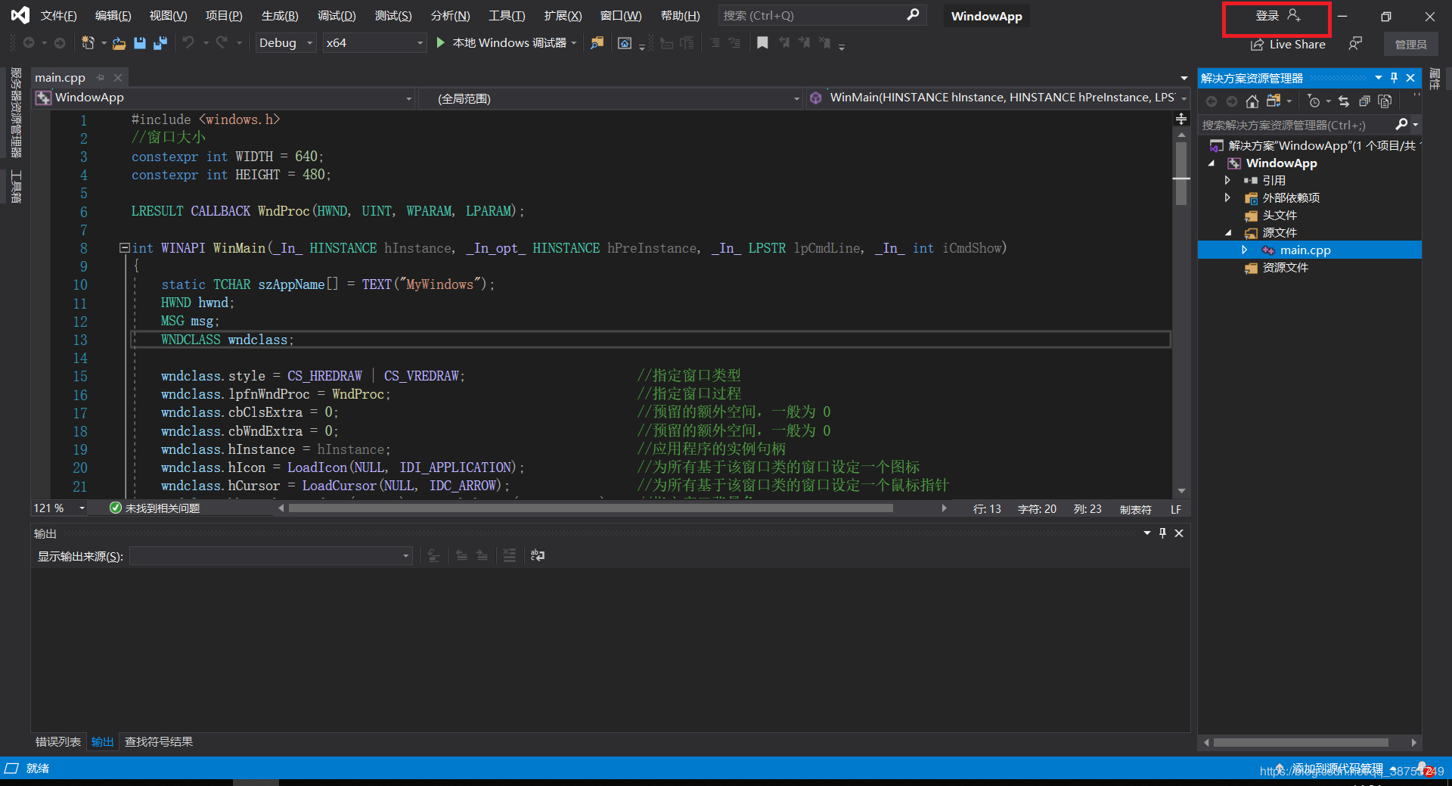This screenshot has height=786, width=1452.
Task: Click the Save All icon
Action: [160, 43]
